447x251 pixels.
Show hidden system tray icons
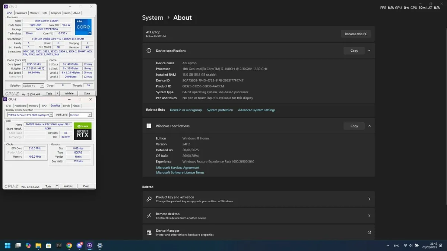[x=389, y=245]
